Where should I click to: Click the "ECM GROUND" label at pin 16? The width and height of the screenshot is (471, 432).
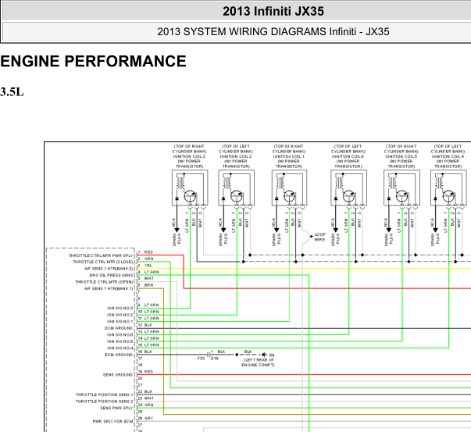pos(119,355)
